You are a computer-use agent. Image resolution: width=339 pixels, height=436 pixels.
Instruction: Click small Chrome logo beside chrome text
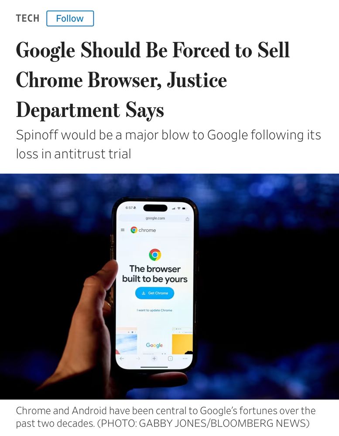(134, 230)
